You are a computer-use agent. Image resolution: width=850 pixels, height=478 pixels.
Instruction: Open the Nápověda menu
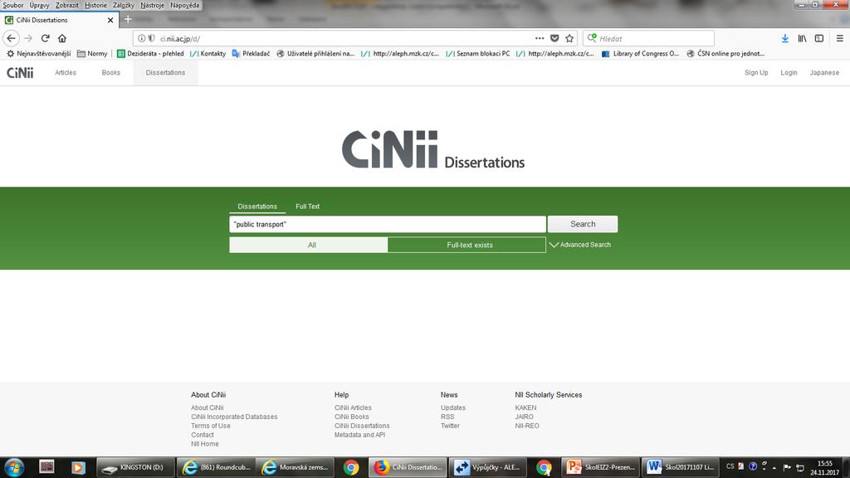click(184, 5)
